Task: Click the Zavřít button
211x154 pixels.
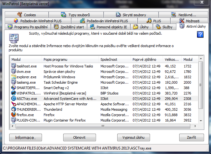Action: click(192, 137)
